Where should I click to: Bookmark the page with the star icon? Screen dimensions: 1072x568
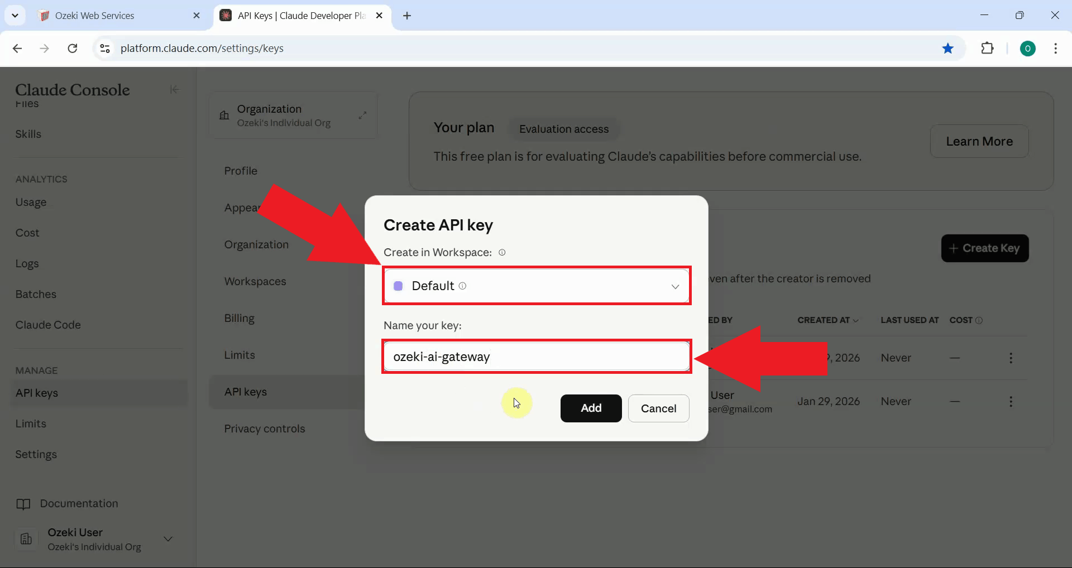point(948,49)
